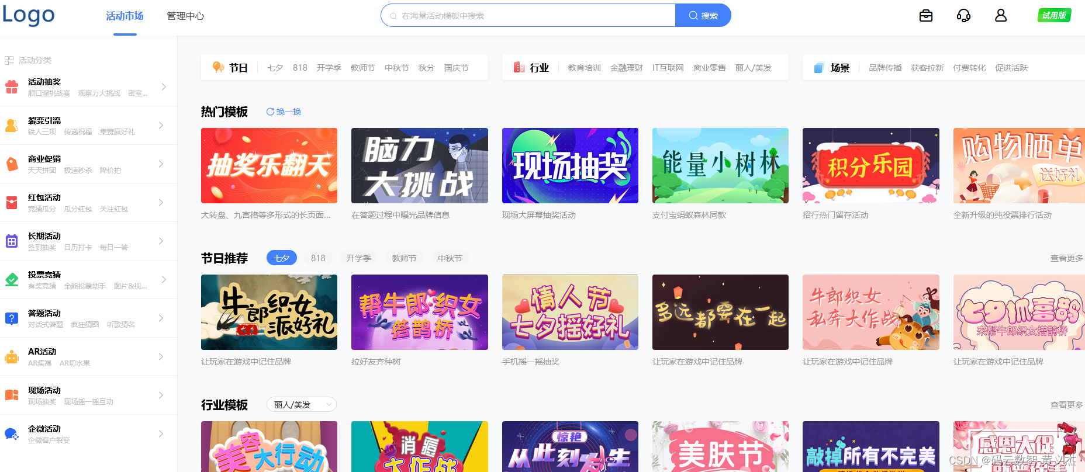Image resolution: width=1085 pixels, height=472 pixels.
Task: Click the 行业 building icon
Action: point(519,68)
